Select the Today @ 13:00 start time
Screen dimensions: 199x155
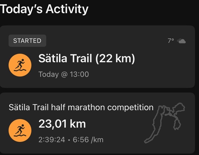point(64,74)
